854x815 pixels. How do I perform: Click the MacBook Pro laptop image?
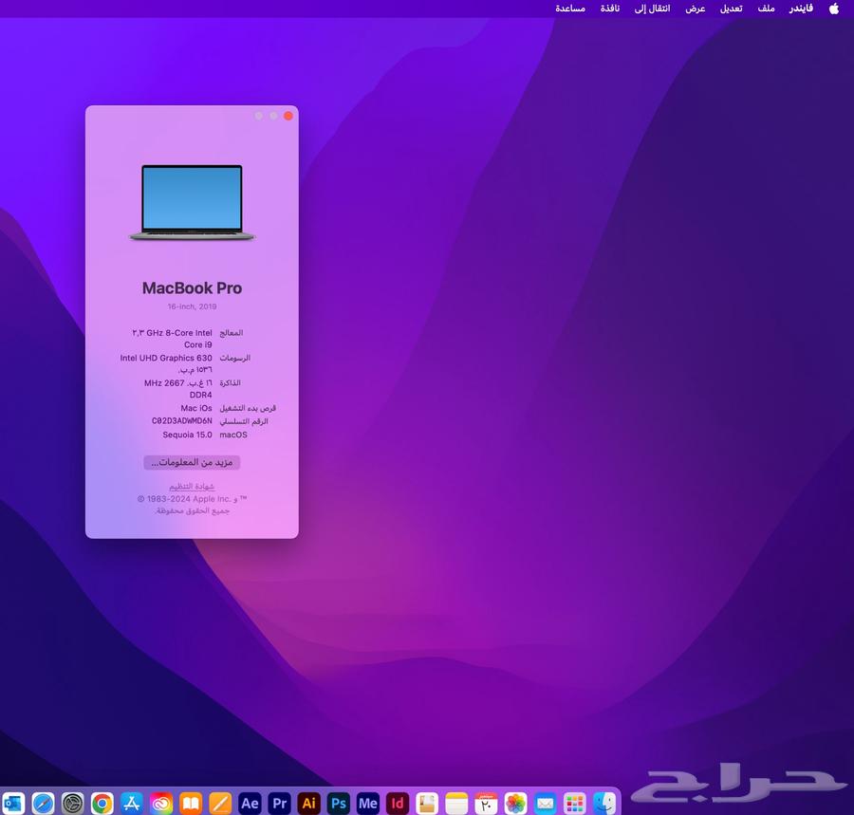[191, 202]
